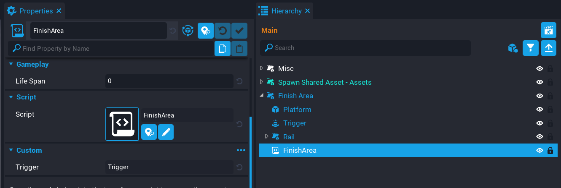Switch to the Properties tab
This screenshot has width=561, height=188.
point(35,11)
